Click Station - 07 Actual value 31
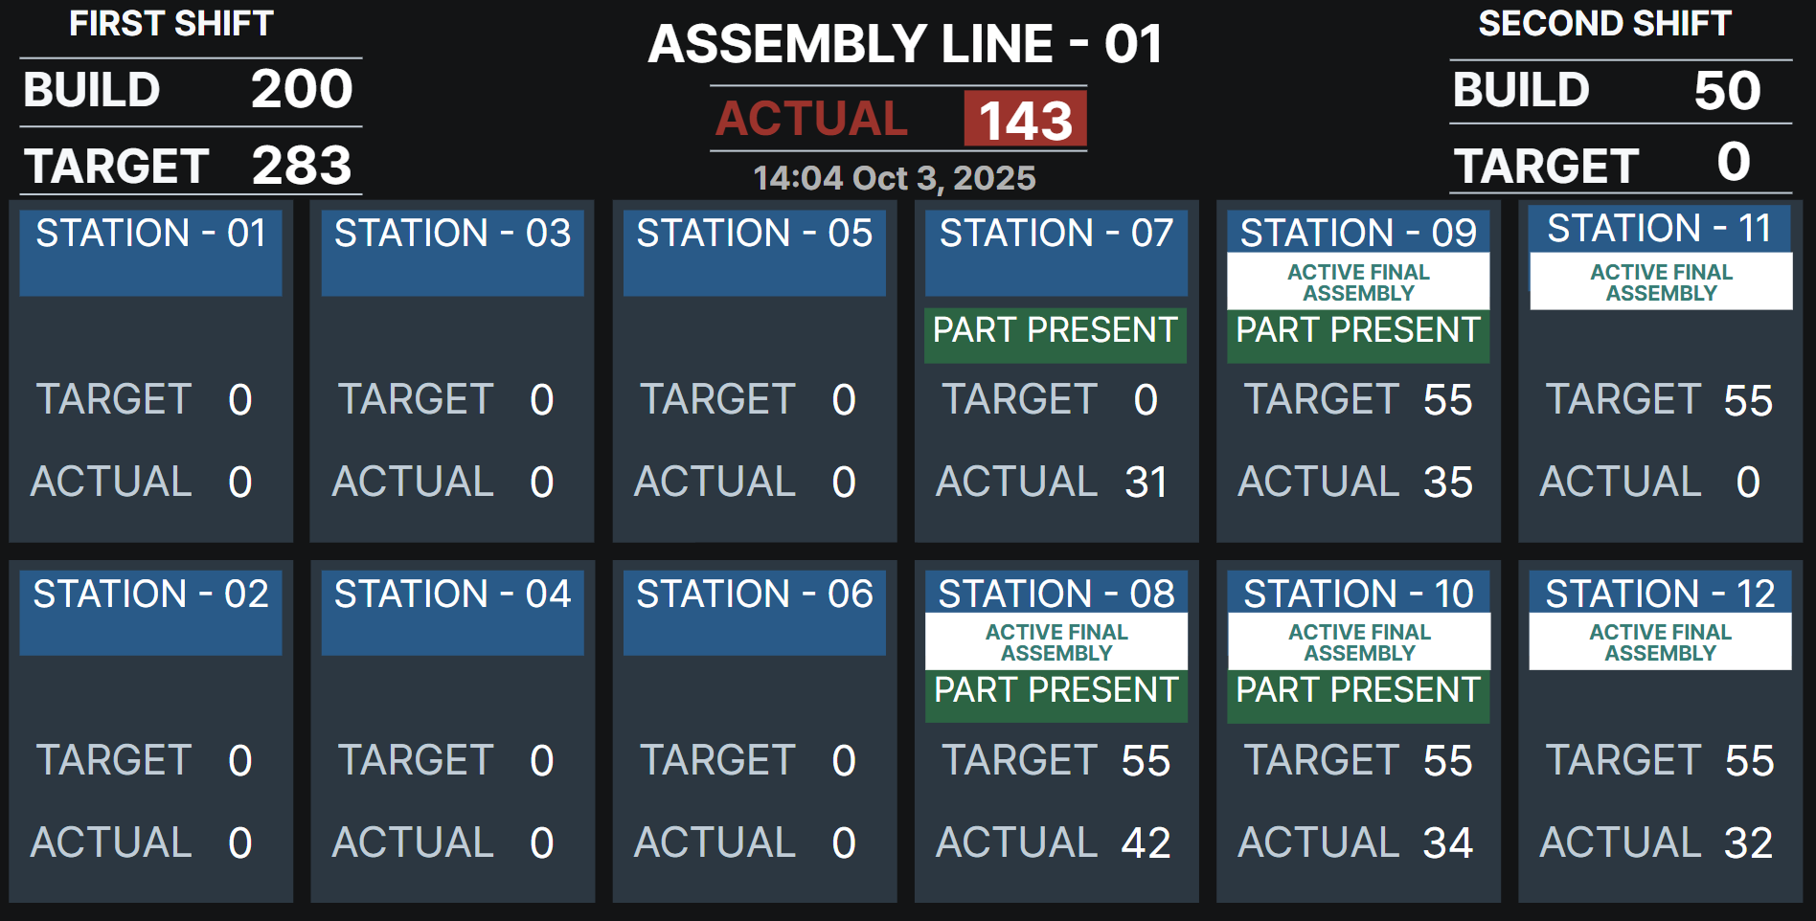The height and width of the screenshot is (921, 1816). pos(1146,483)
